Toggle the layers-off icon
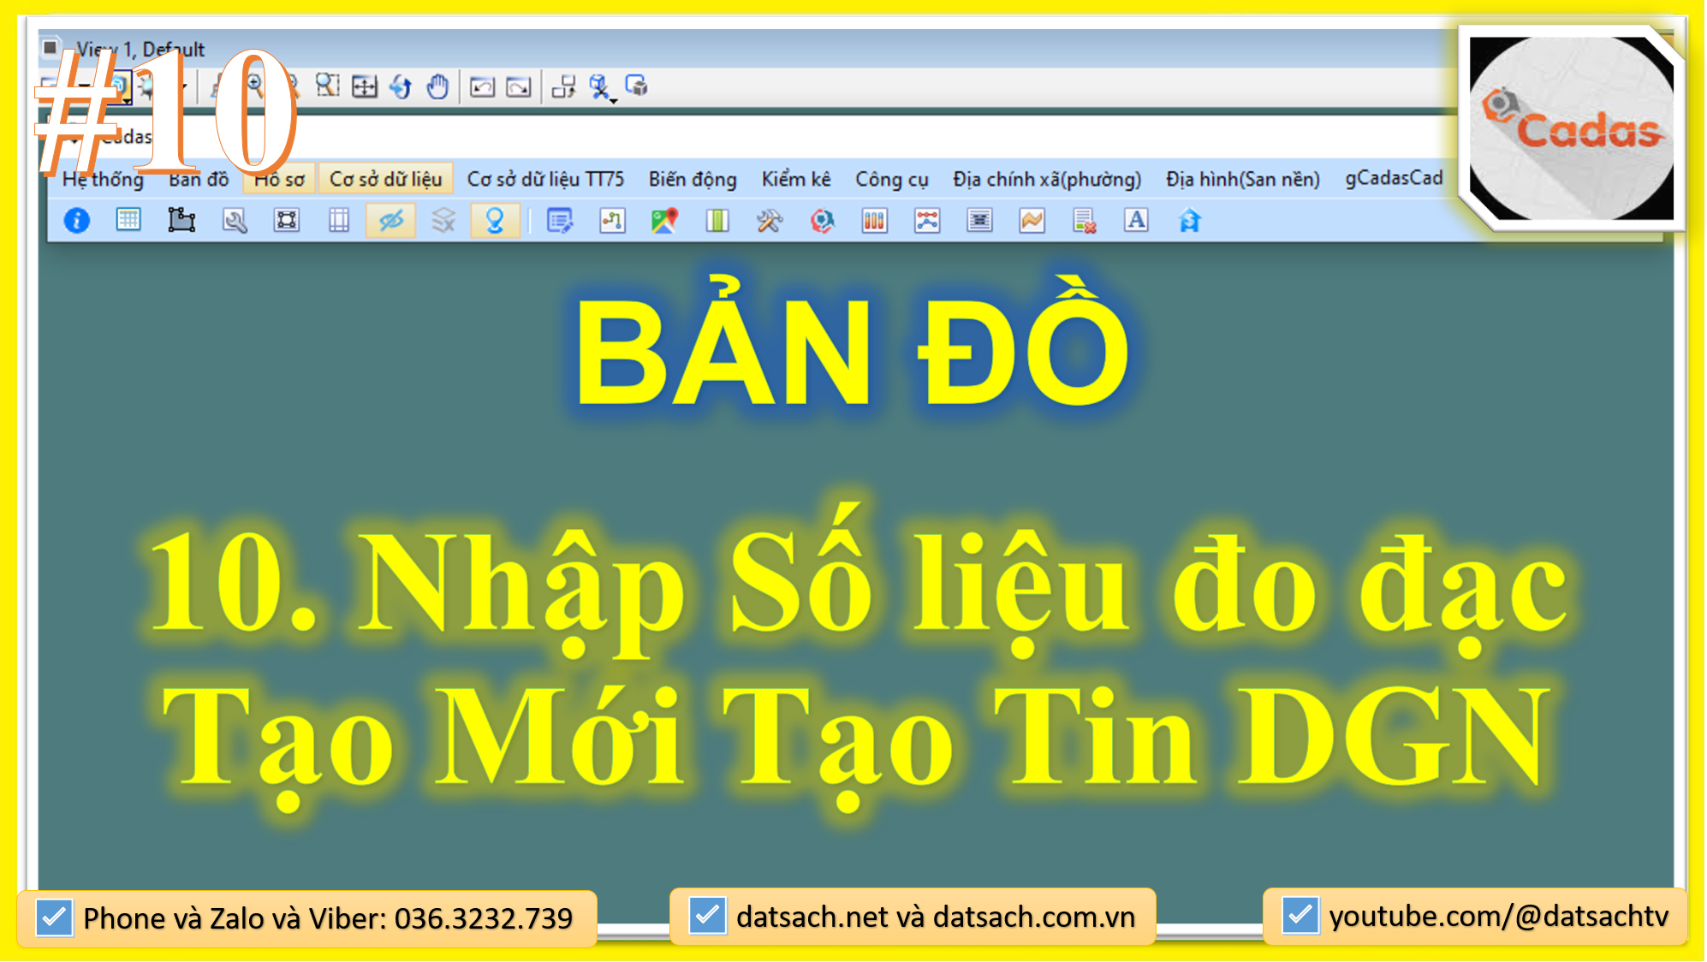 click(443, 221)
